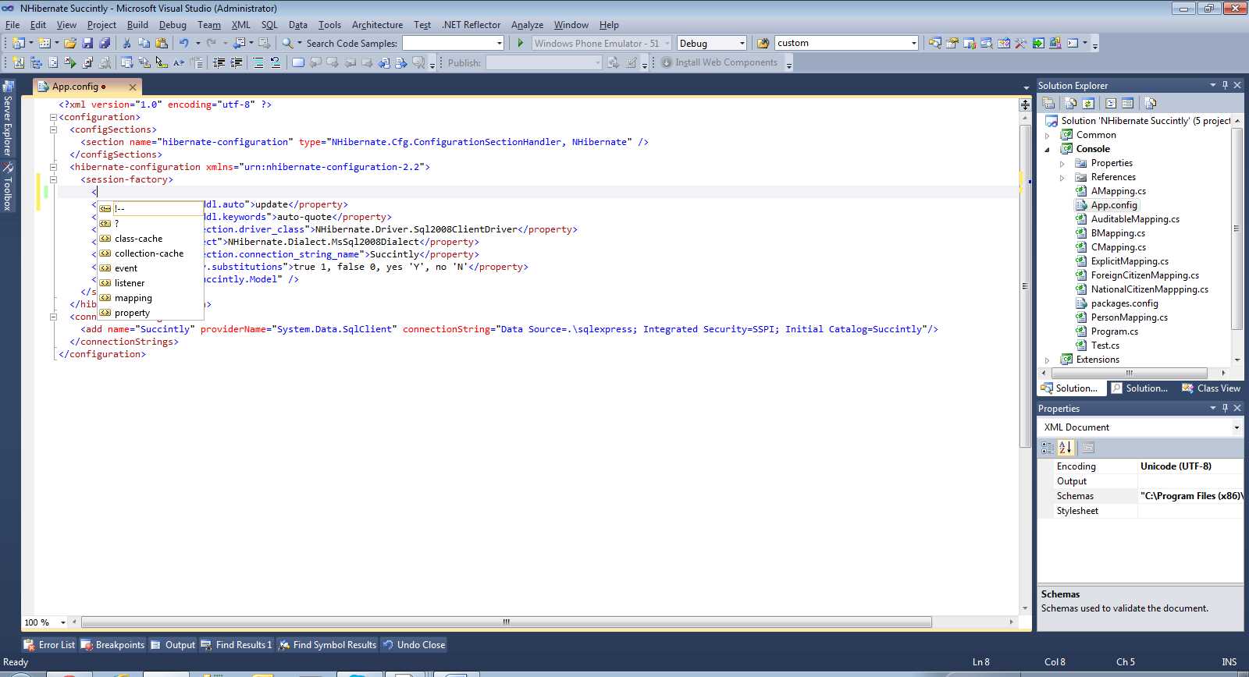Comment out the selected lines

point(258,62)
